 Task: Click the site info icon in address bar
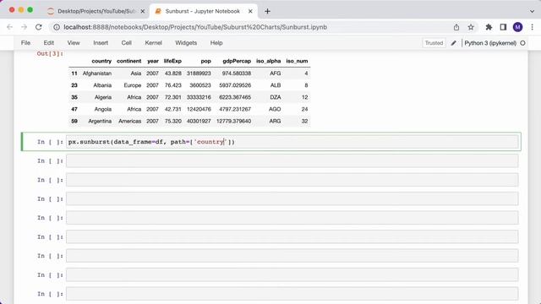point(57,27)
